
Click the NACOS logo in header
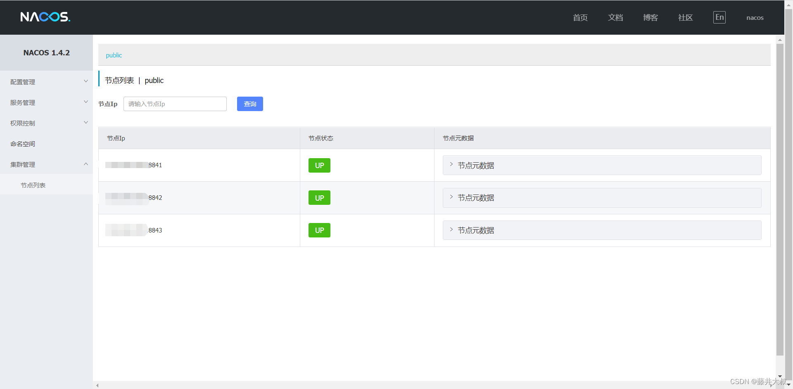(x=45, y=17)
